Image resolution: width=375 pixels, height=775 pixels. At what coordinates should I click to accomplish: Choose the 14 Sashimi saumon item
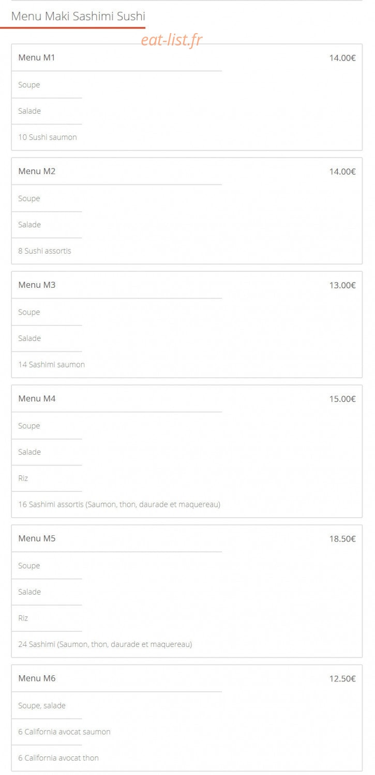(x=52, y=364)
